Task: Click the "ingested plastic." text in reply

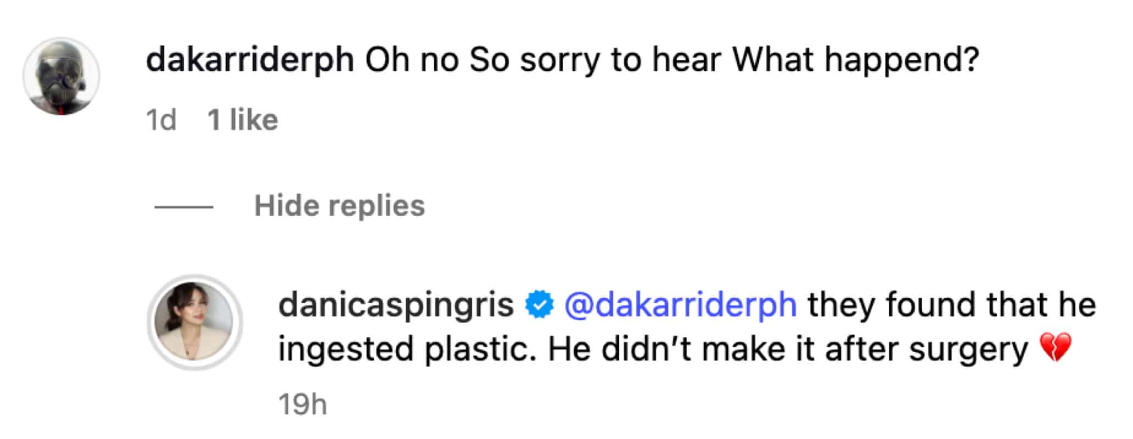Action: coord(407,350)
